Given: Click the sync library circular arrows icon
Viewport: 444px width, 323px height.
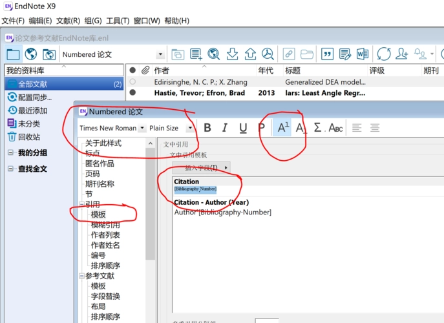Looking at the screenshot, I should tap(384, 54).
